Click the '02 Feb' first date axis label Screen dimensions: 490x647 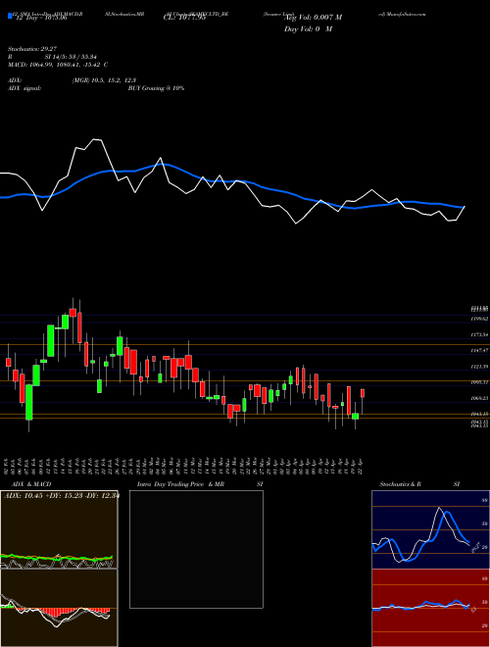click(8, 466)
